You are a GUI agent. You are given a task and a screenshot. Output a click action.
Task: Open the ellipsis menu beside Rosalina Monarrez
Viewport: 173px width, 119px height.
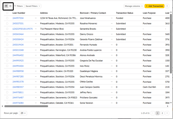point(112,23)
